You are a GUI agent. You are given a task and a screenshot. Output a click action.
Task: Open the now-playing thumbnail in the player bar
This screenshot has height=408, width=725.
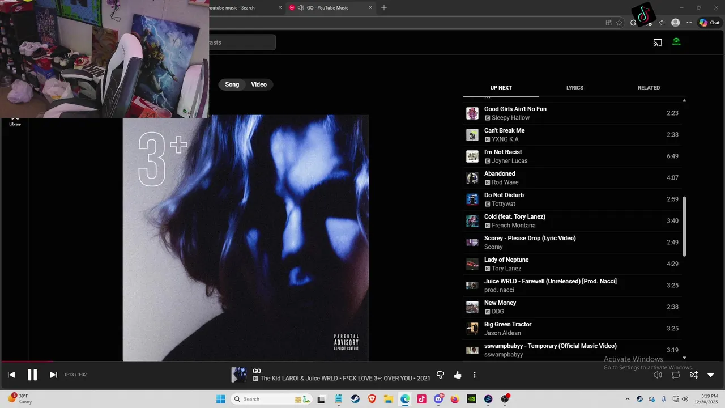point(239,375)
